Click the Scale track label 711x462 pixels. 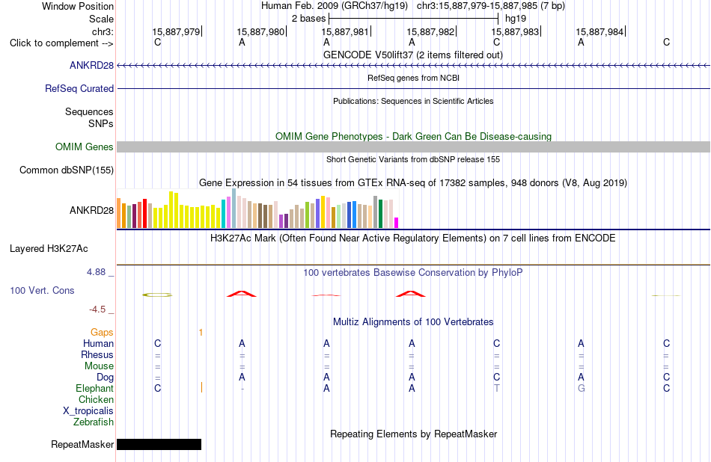(102, 19)
